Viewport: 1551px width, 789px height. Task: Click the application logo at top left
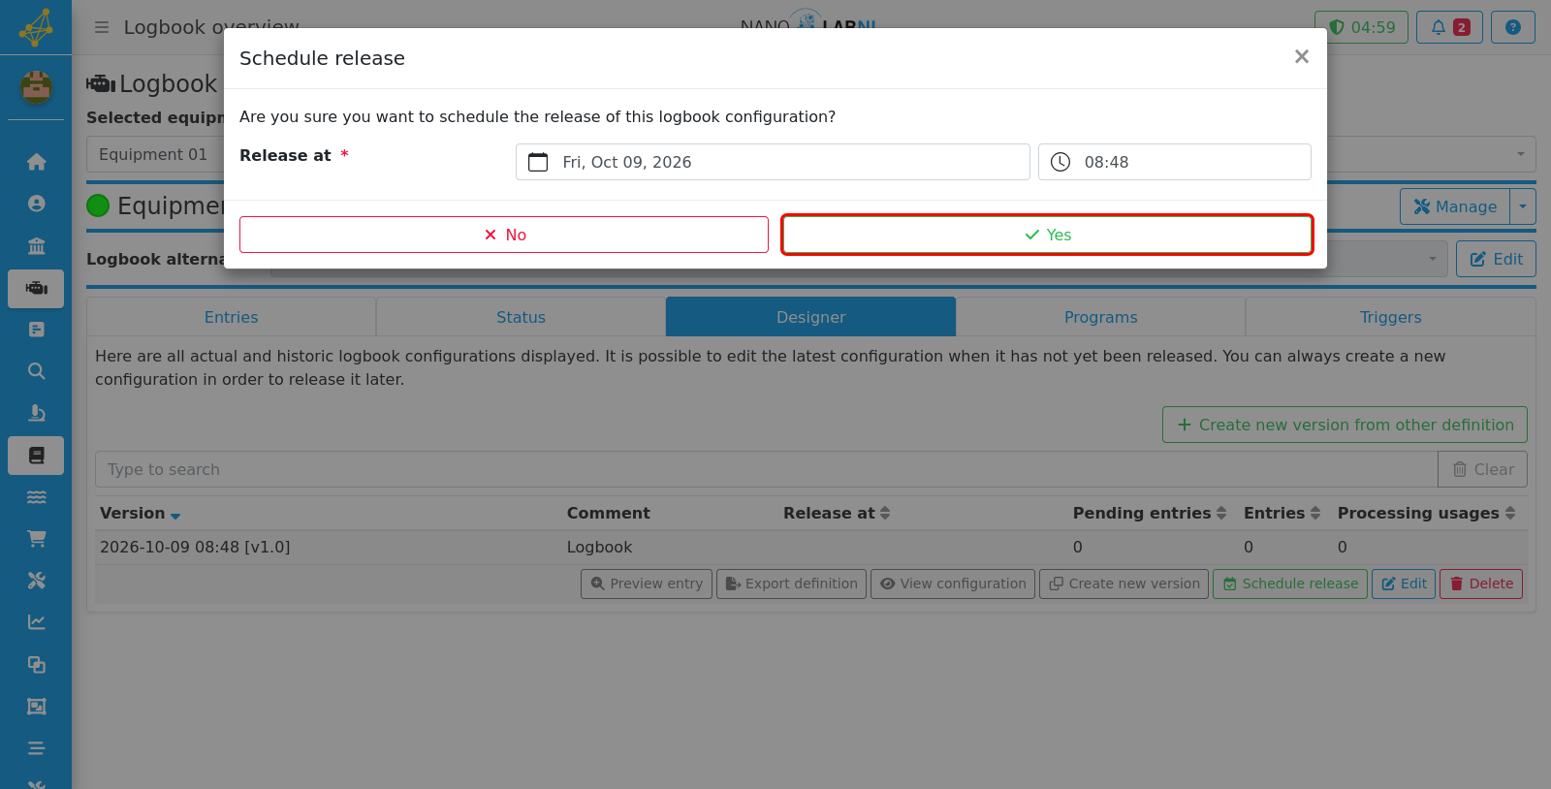(36, 27)
